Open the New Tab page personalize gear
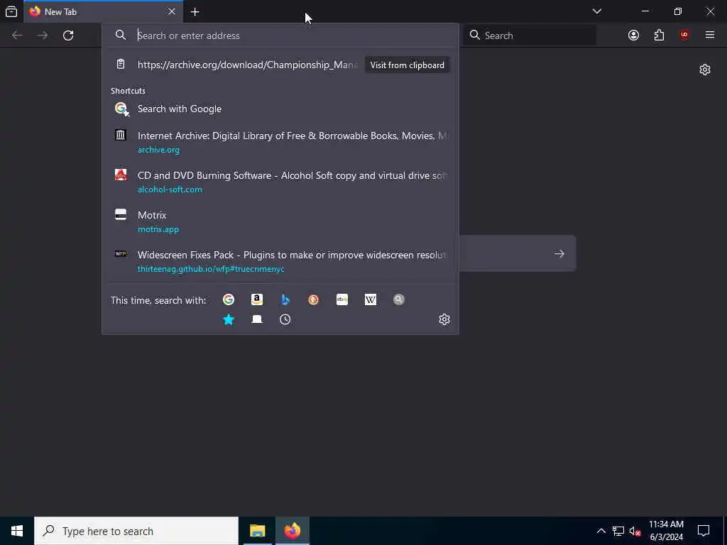Image resolution: width=727 pixels, height=545 pixels. (705, 70)
